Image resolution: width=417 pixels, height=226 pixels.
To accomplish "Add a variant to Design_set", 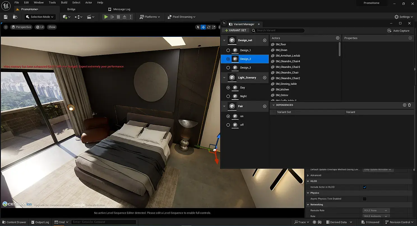I will pos(265,40).
